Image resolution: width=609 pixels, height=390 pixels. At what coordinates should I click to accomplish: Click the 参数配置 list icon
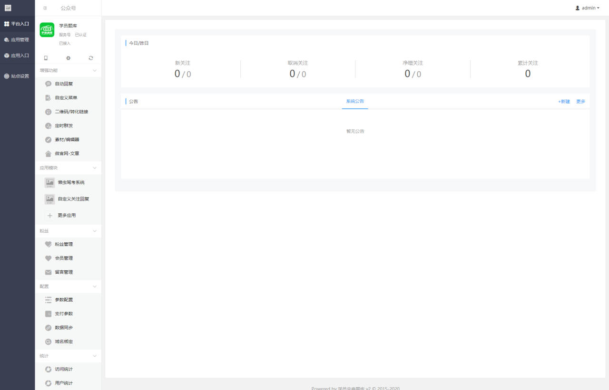(x=48, y=300)
